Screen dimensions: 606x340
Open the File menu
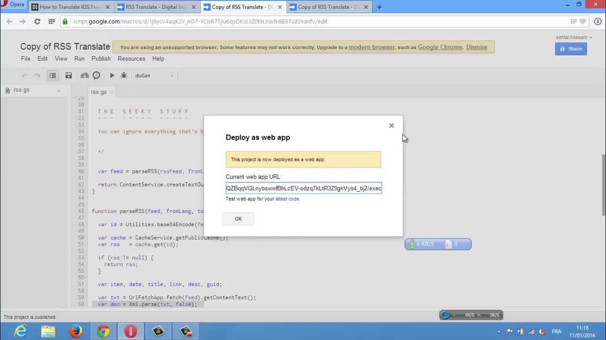pyautogui.click(x=26, y=59)
